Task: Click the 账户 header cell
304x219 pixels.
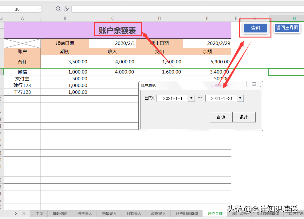Action: click(x=22, y=52)
